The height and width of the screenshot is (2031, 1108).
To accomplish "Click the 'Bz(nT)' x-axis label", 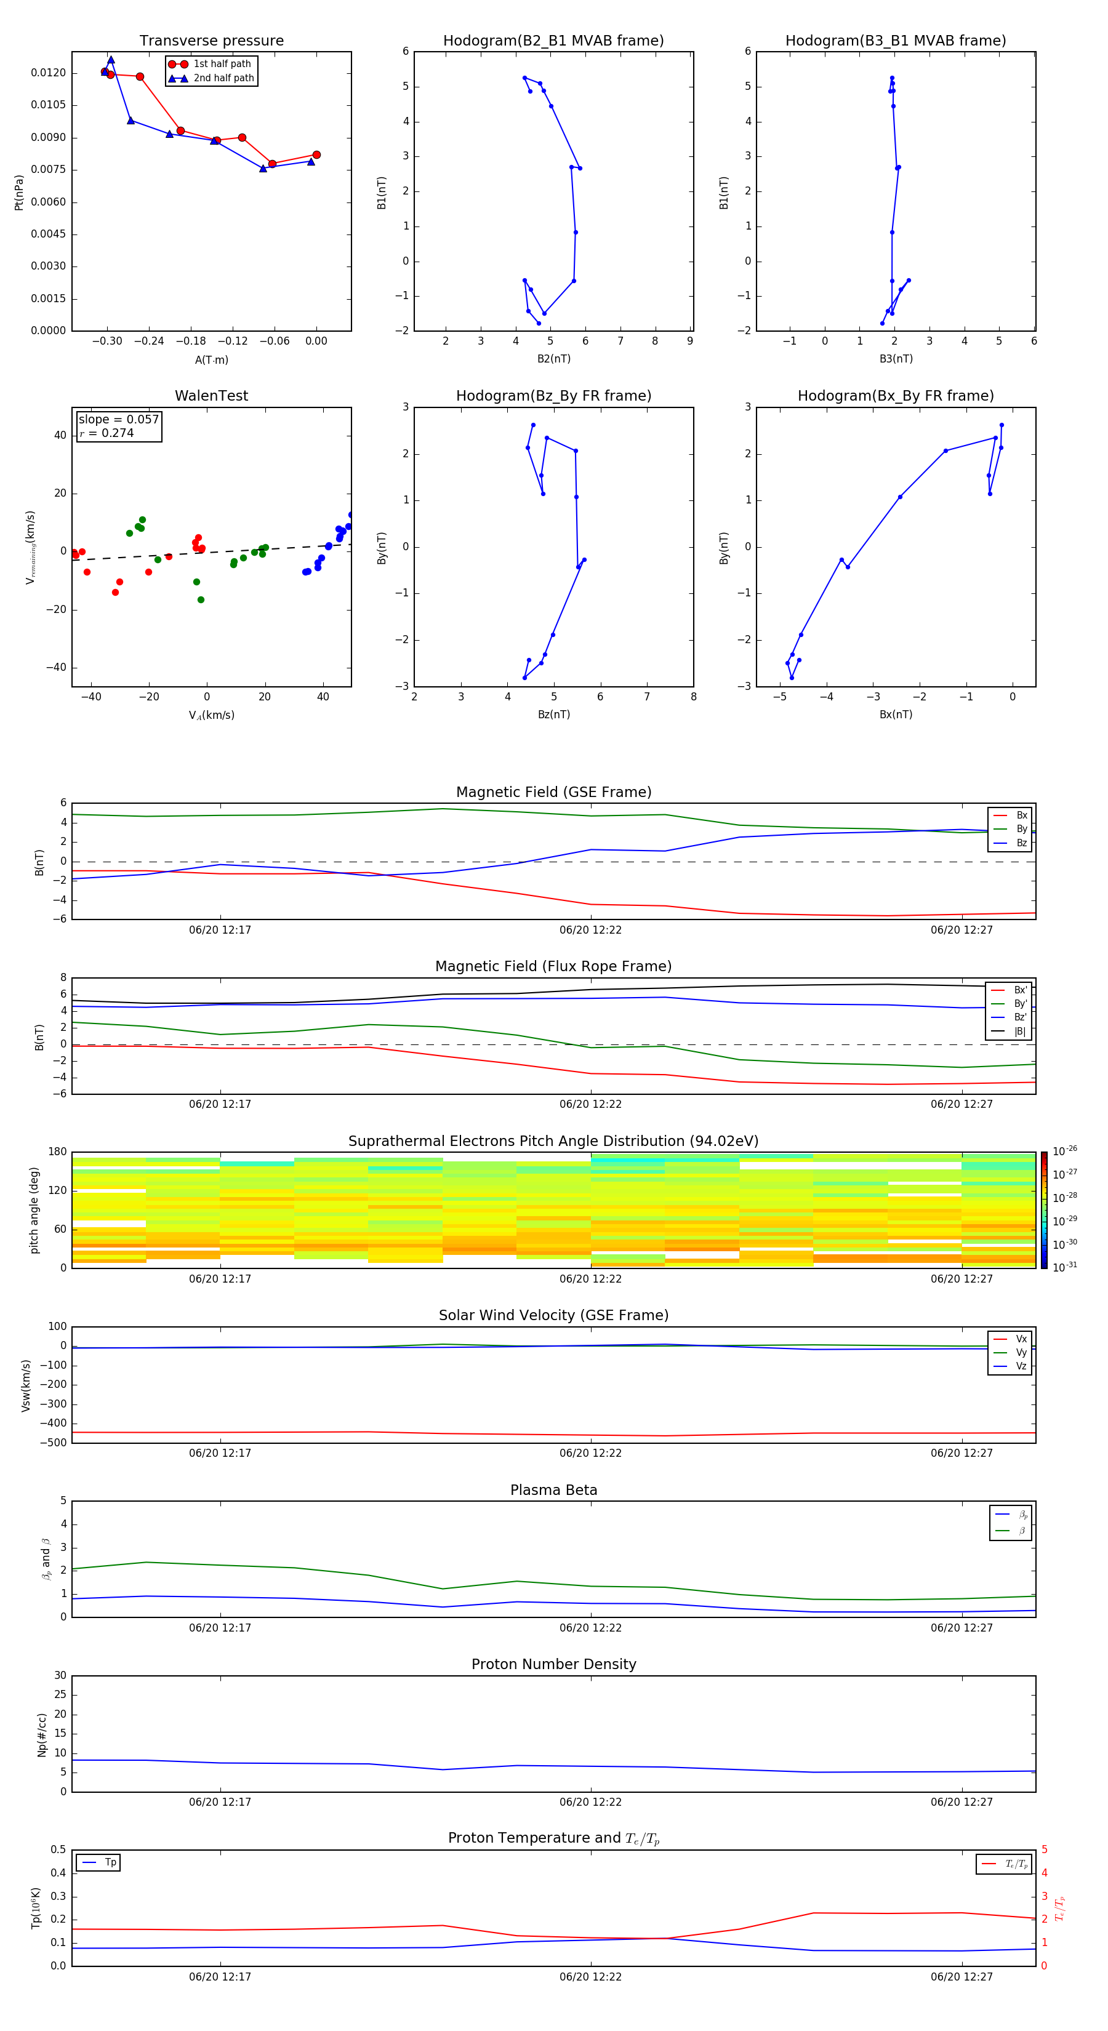I will tap(553, 715).
